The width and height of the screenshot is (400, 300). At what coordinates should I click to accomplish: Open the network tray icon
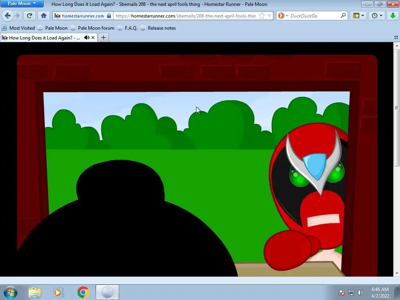pos(351,293)
